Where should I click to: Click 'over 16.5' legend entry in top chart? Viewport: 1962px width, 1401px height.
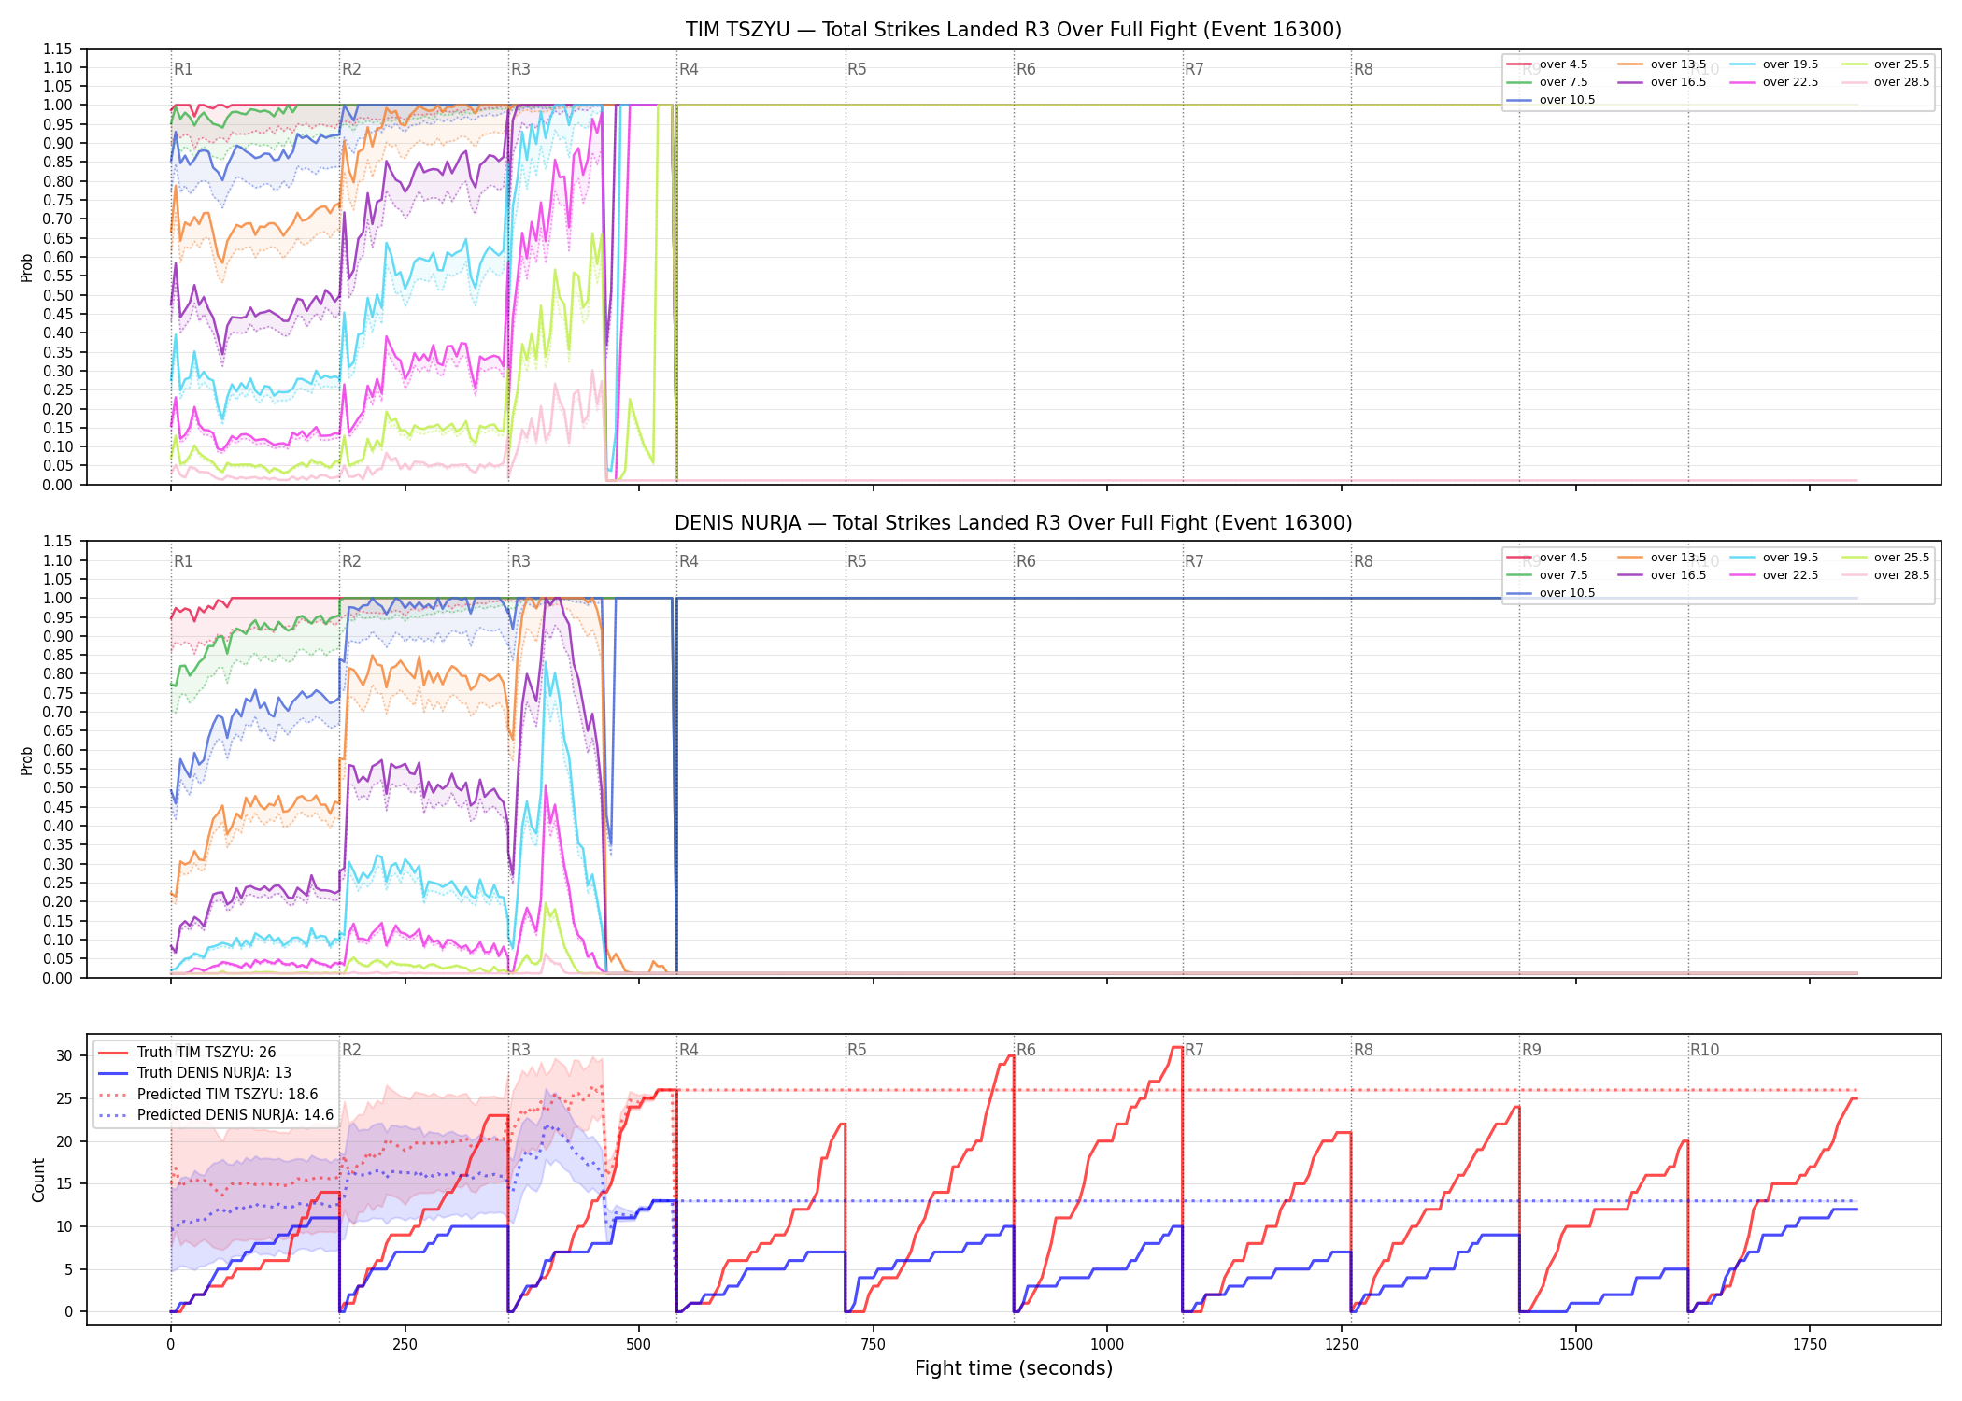pyautogui.click(x=1662, y=82)
